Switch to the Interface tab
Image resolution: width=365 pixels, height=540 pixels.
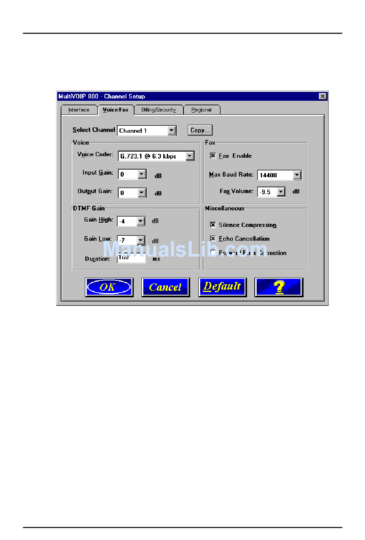[79, 110]
